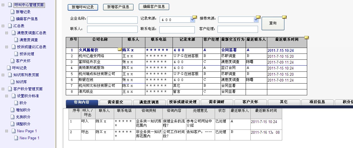Click the page icon beside 积分 leaf node

pos(16,103)
